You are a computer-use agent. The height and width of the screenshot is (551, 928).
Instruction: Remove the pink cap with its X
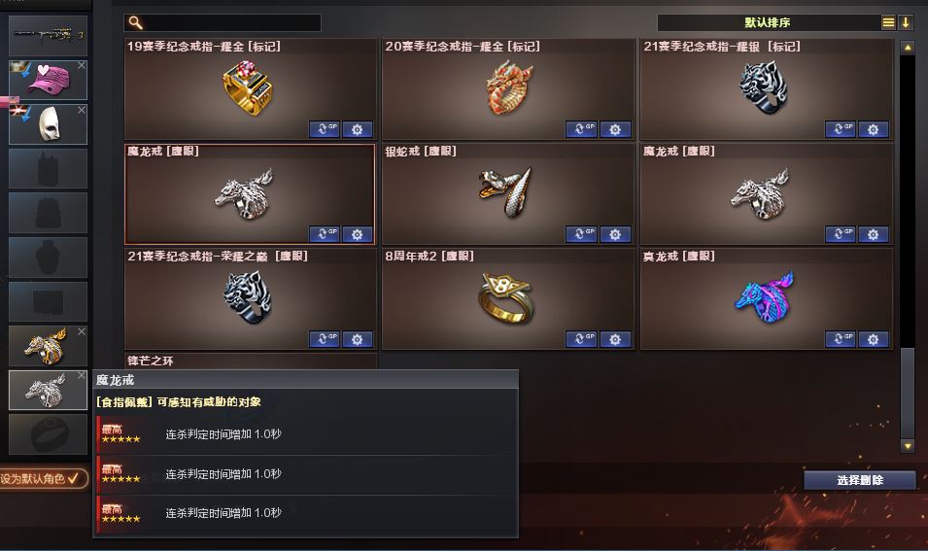tap(82, 65)
